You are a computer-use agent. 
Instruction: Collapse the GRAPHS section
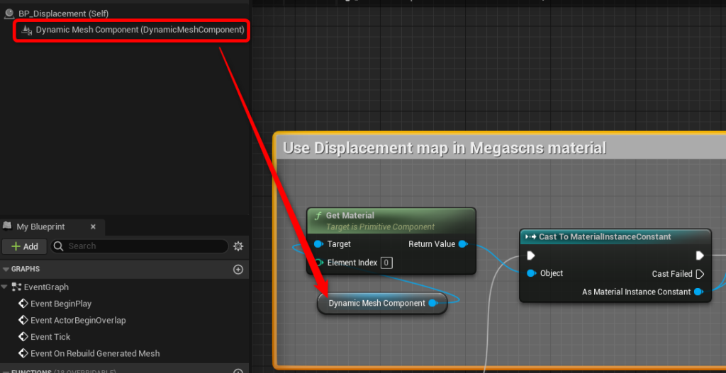tap(6, 269)
